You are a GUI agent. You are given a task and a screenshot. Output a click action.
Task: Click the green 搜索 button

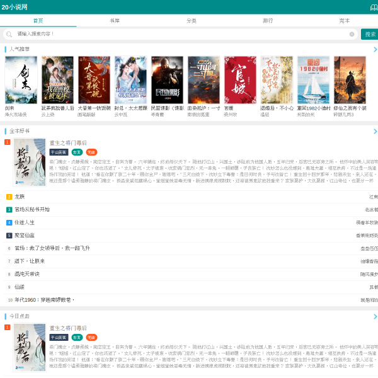pyautogui.click(x=370, y=34)
